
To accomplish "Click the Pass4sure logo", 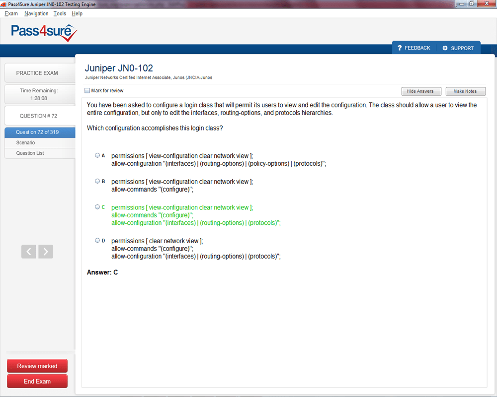I will (x=44, y=32).
